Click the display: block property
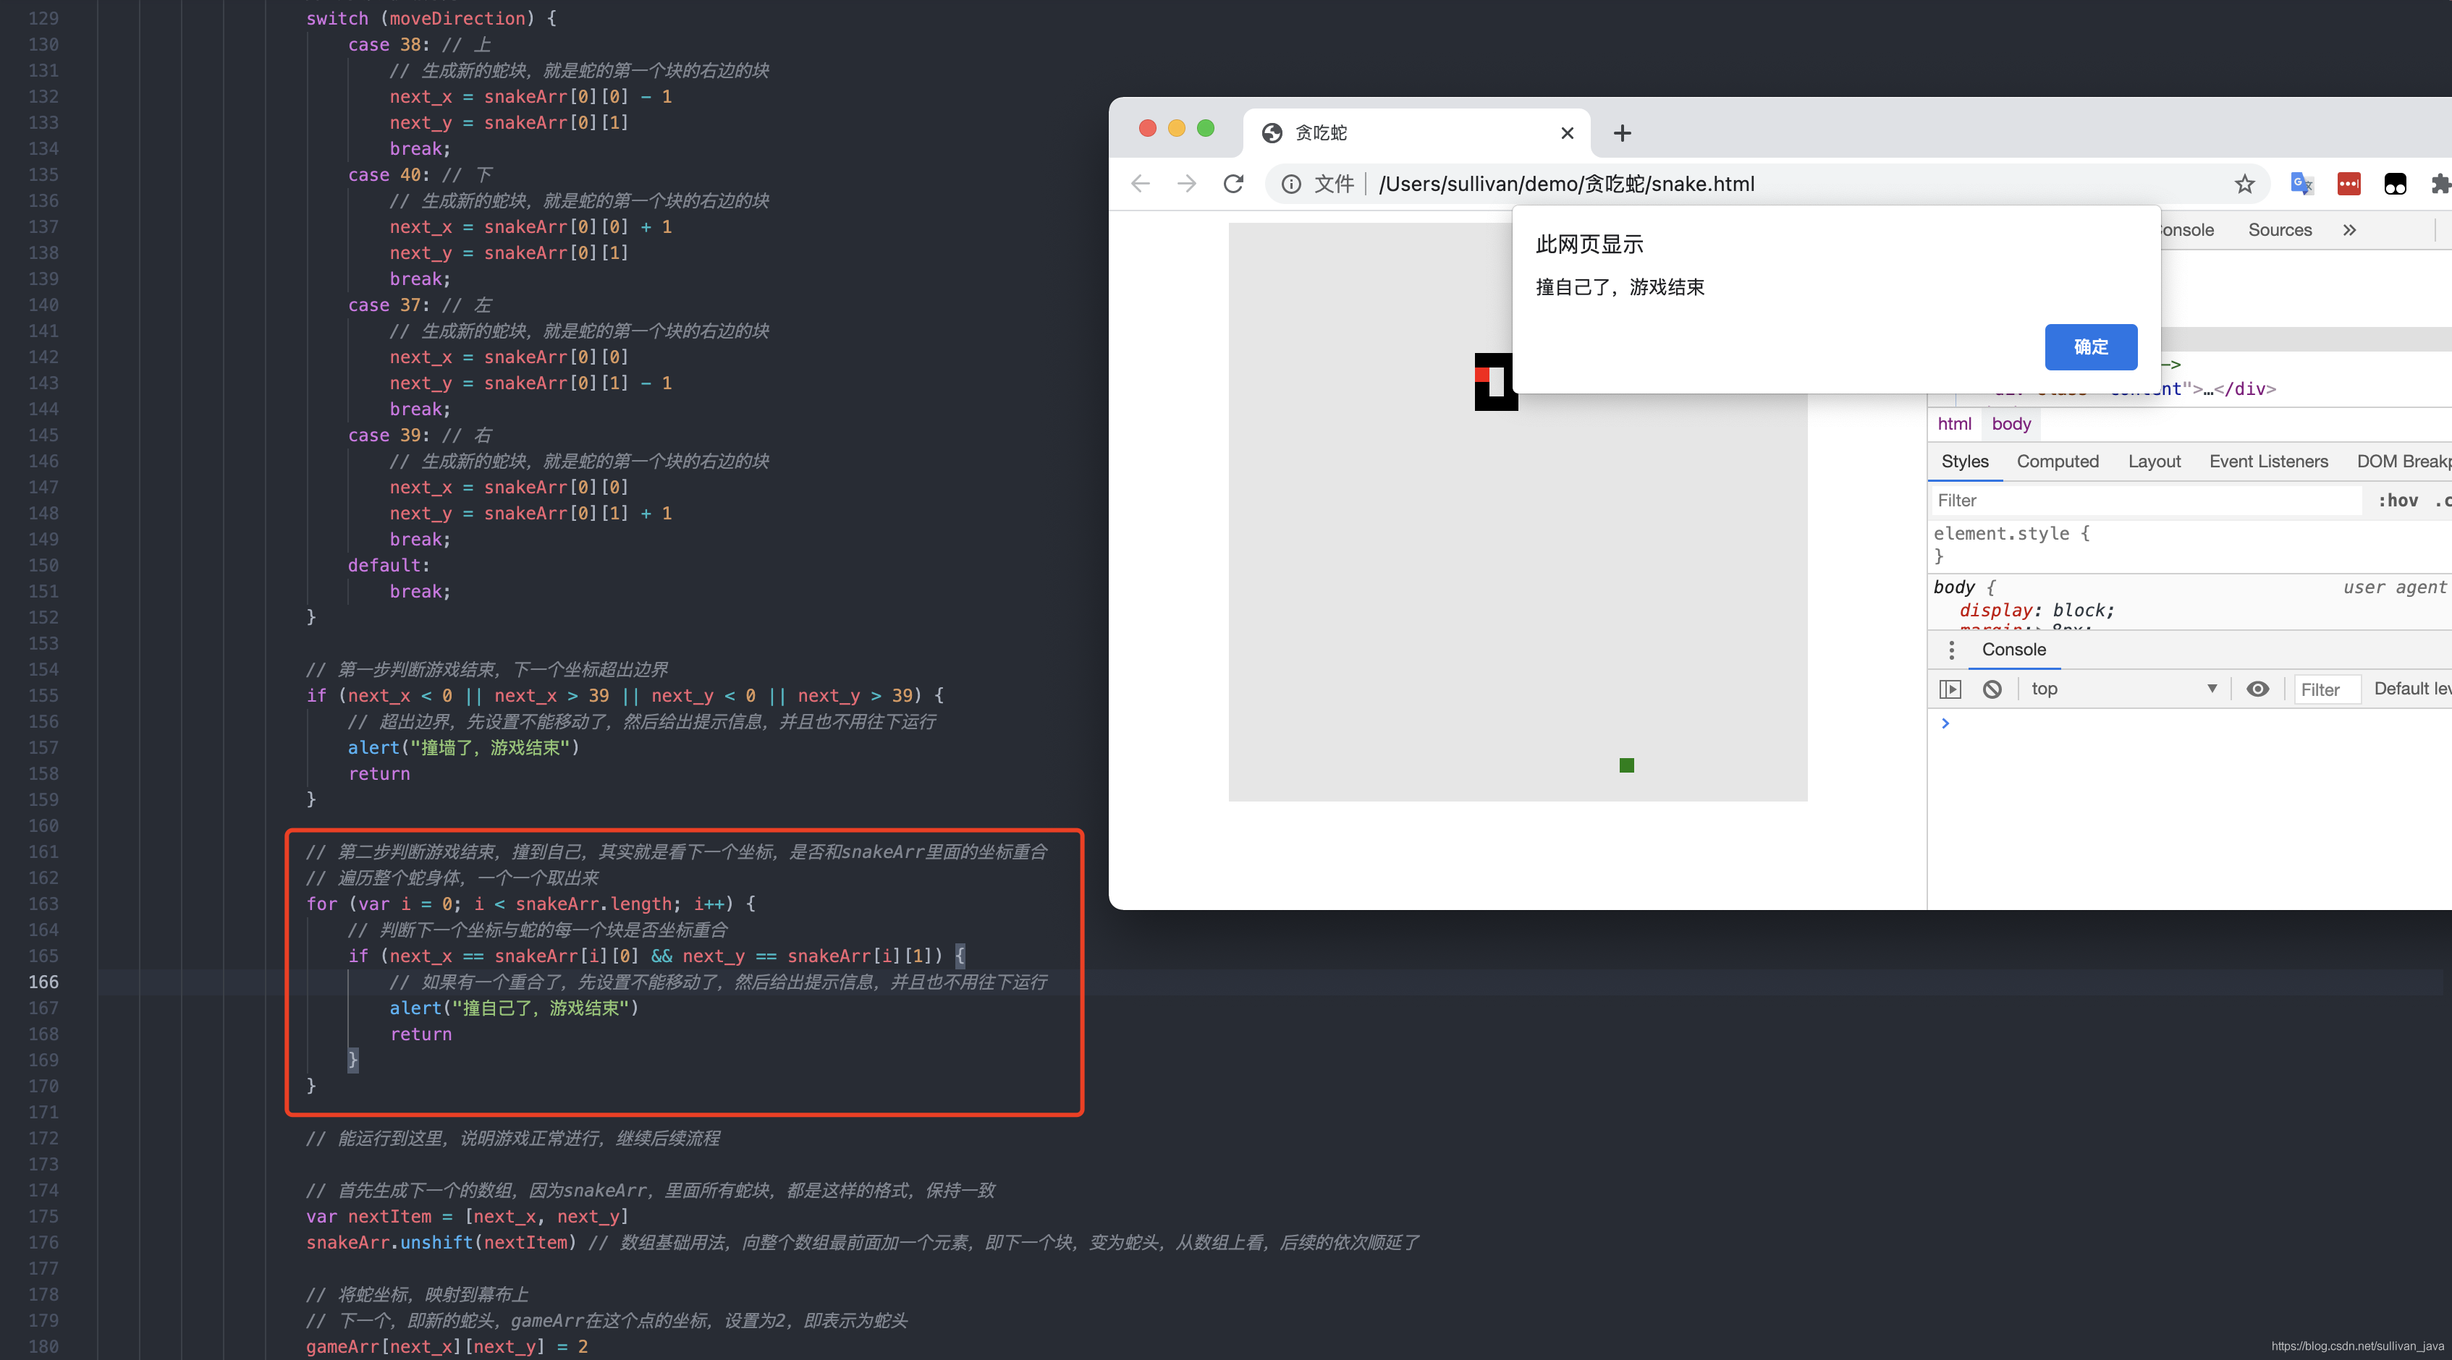Screen dimensions: 2452x1360 pyautogui.click(x=2036, y=610)
